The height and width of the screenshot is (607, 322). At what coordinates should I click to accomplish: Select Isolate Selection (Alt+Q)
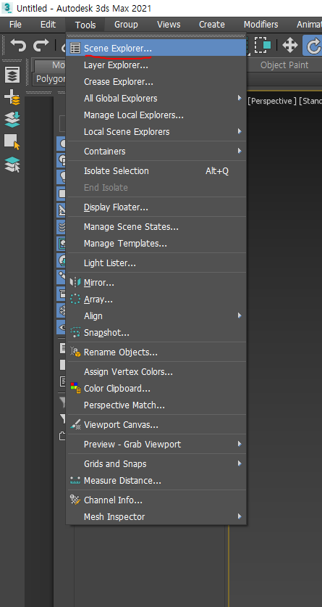click(156, 170)
